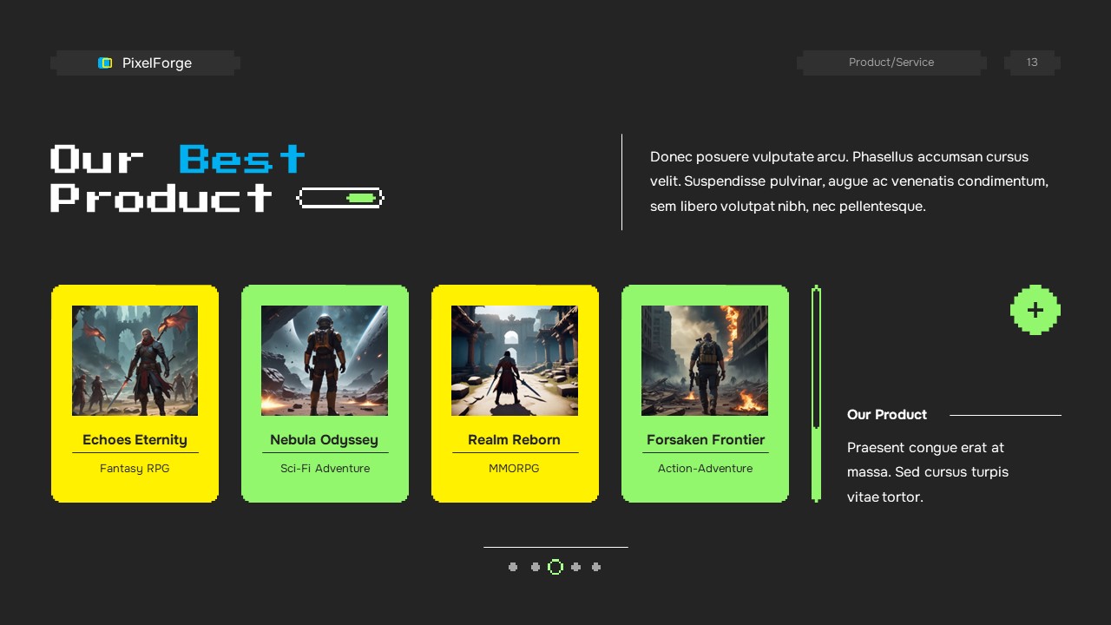Click the Forsaken Frontier title
This screenshot has width=1111, height=625.
click(706, 439)
